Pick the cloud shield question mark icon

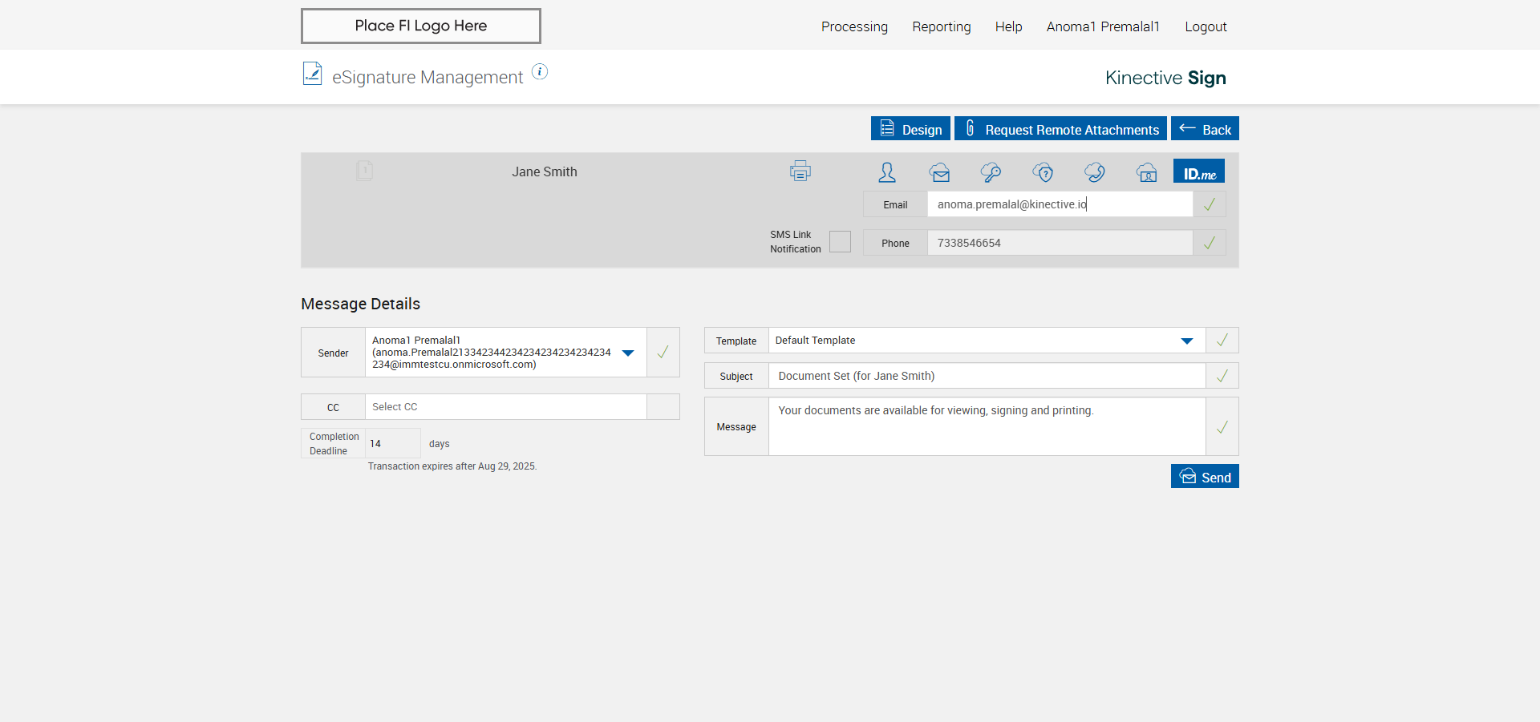(1043, 172)
